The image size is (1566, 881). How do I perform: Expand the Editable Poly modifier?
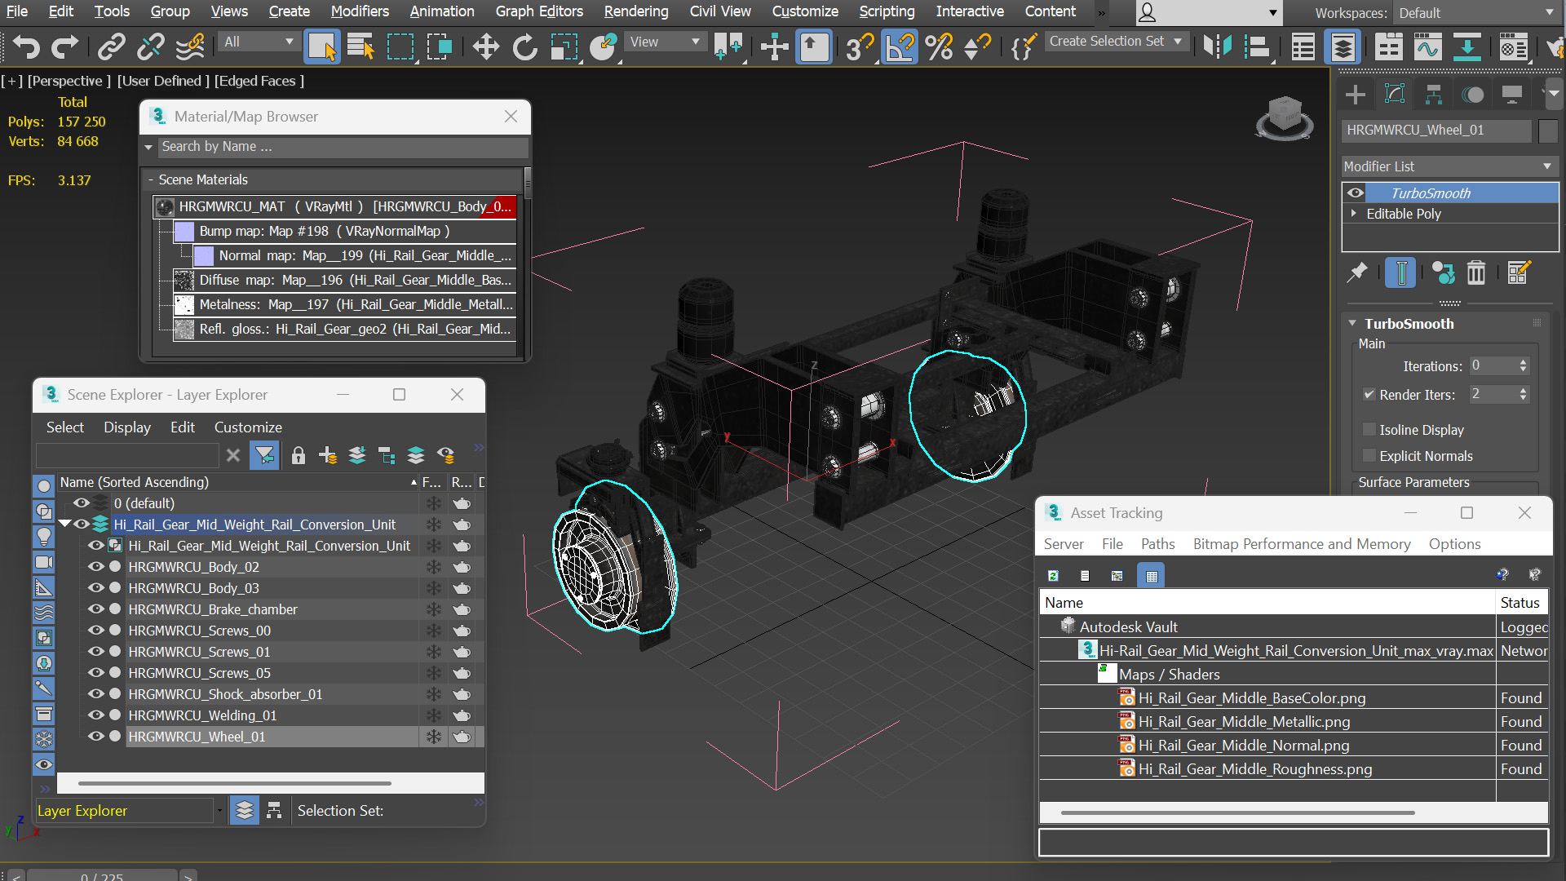click(x=1354, y=214)
